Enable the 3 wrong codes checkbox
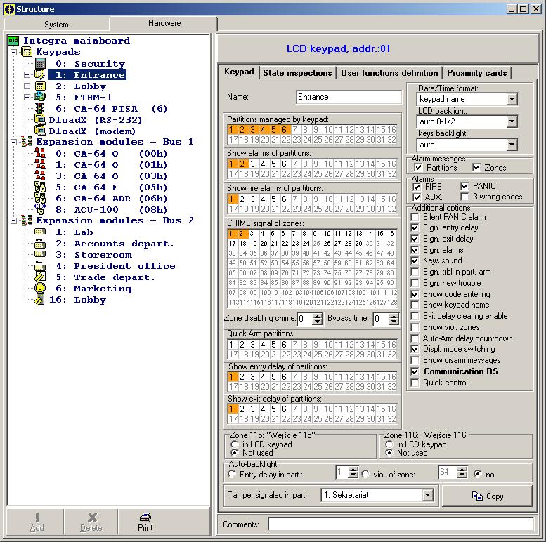 [464, 197]
